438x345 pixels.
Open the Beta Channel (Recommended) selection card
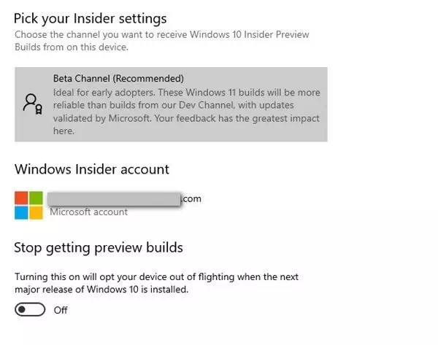(171, 104)
